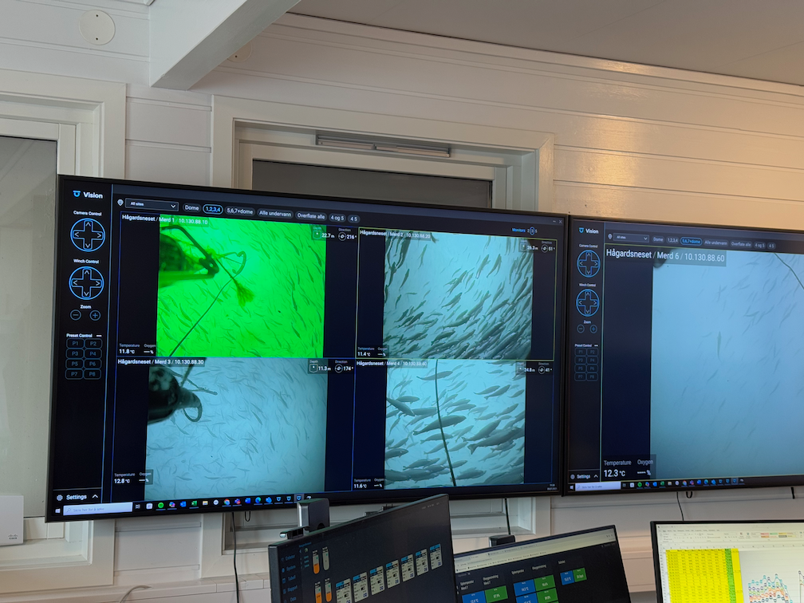Select the Merd 4 camera feed
804x603 pixels.
point(455,424)
